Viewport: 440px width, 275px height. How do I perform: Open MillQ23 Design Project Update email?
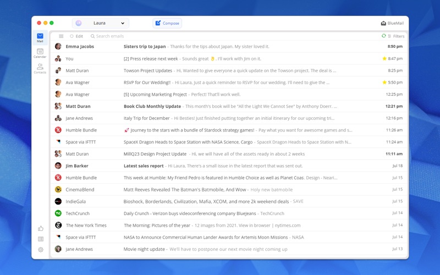(x=229, y=154)
